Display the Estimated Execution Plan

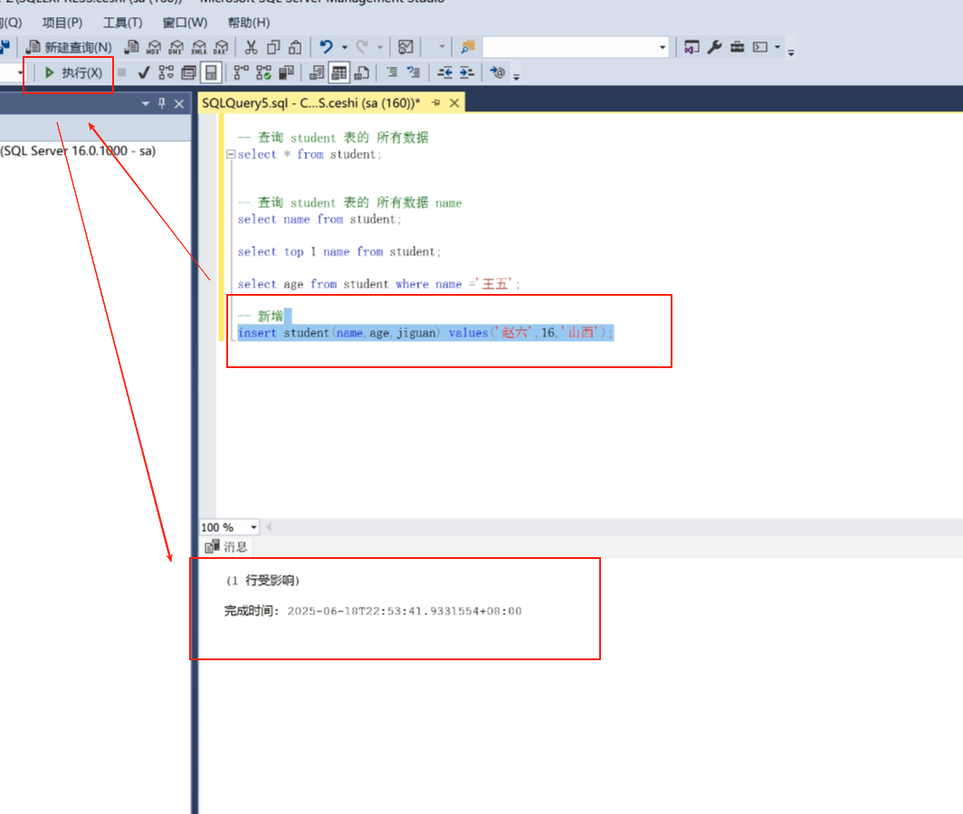167,73
